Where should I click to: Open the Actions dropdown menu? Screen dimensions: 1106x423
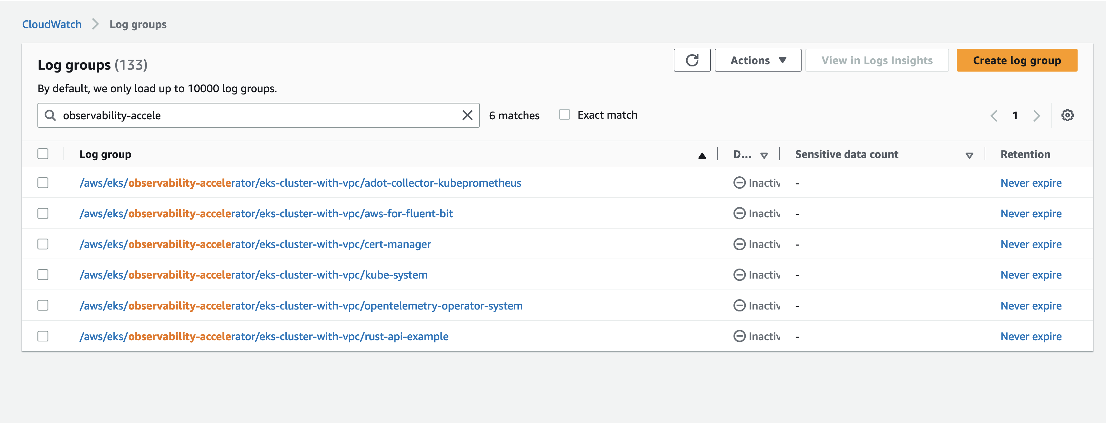(757, 61)
